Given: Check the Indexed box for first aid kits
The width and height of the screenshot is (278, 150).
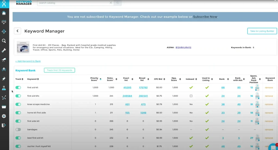Looking at the screenshot, I should click(x=191, y=96).
